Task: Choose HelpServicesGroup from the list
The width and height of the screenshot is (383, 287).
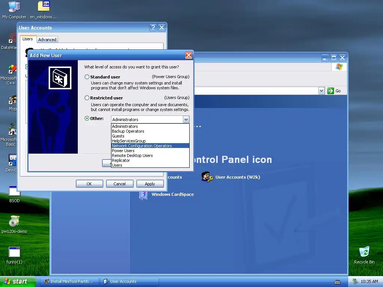Action: pos(150,141)
